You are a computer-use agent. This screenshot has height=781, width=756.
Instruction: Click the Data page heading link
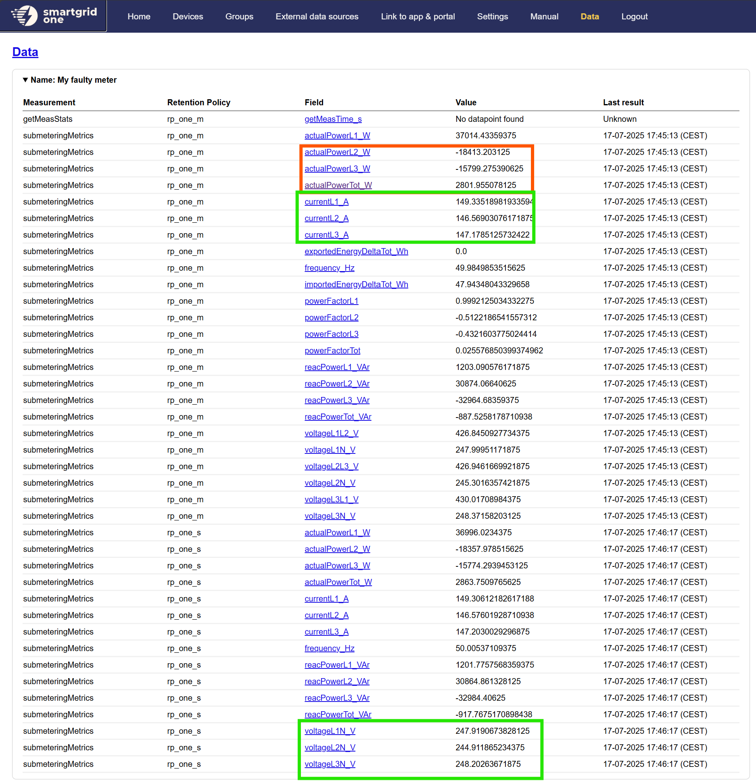click(25, 52)
